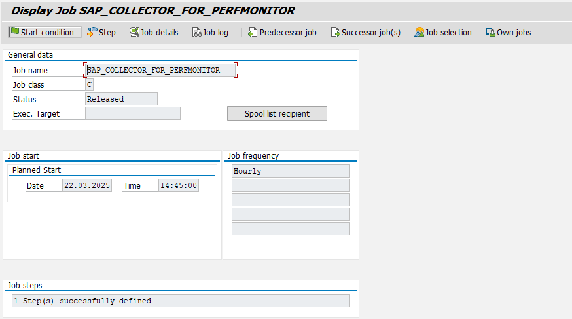
Task: Click the Planned Start heading
Action: click(x=37, y=170)
